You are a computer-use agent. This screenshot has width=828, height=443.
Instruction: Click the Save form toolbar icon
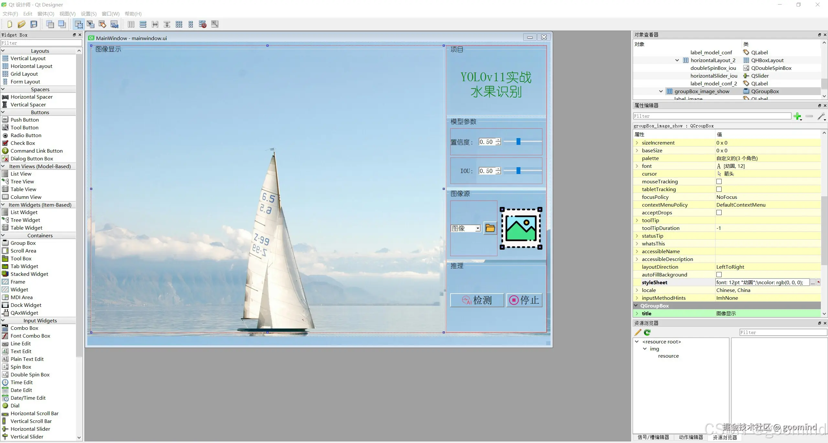pos(34,24)
